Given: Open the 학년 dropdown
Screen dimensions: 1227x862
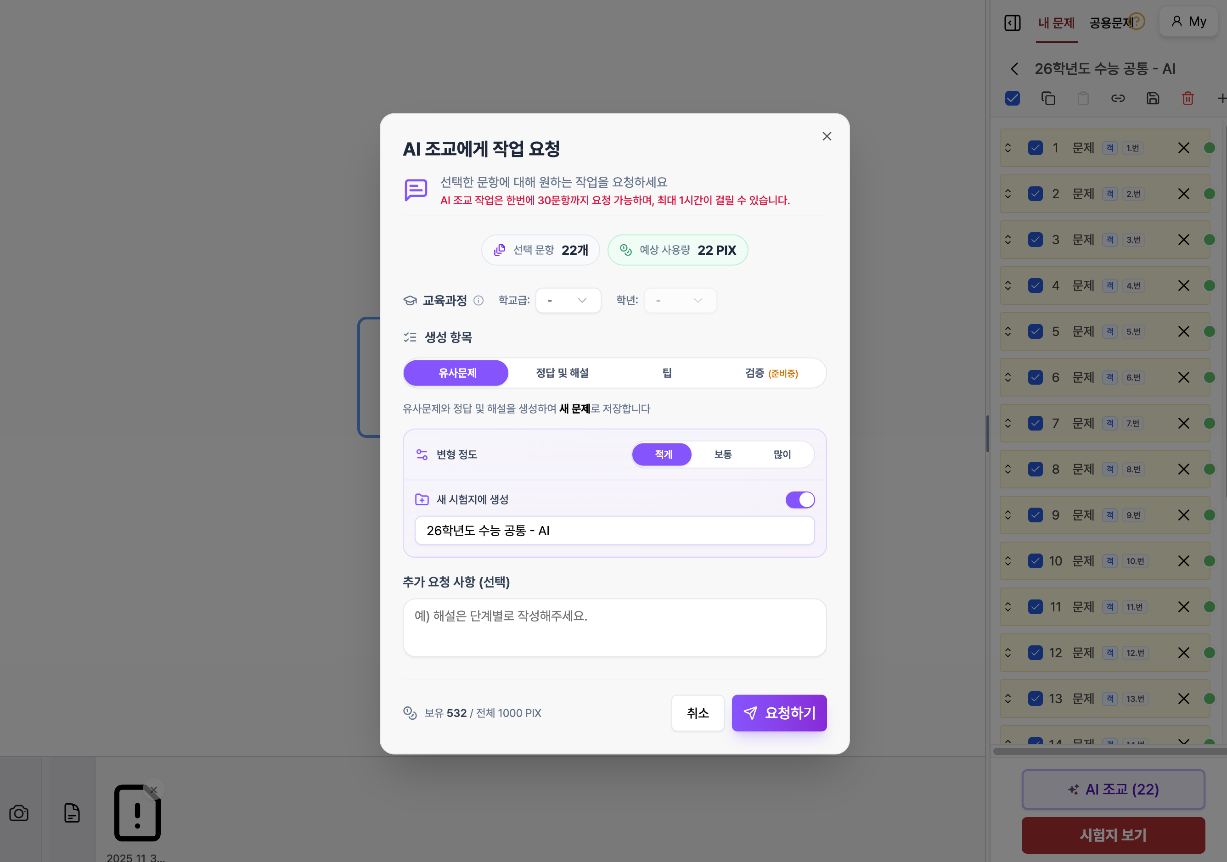Looking at the screenshot, I should (680, 300).
